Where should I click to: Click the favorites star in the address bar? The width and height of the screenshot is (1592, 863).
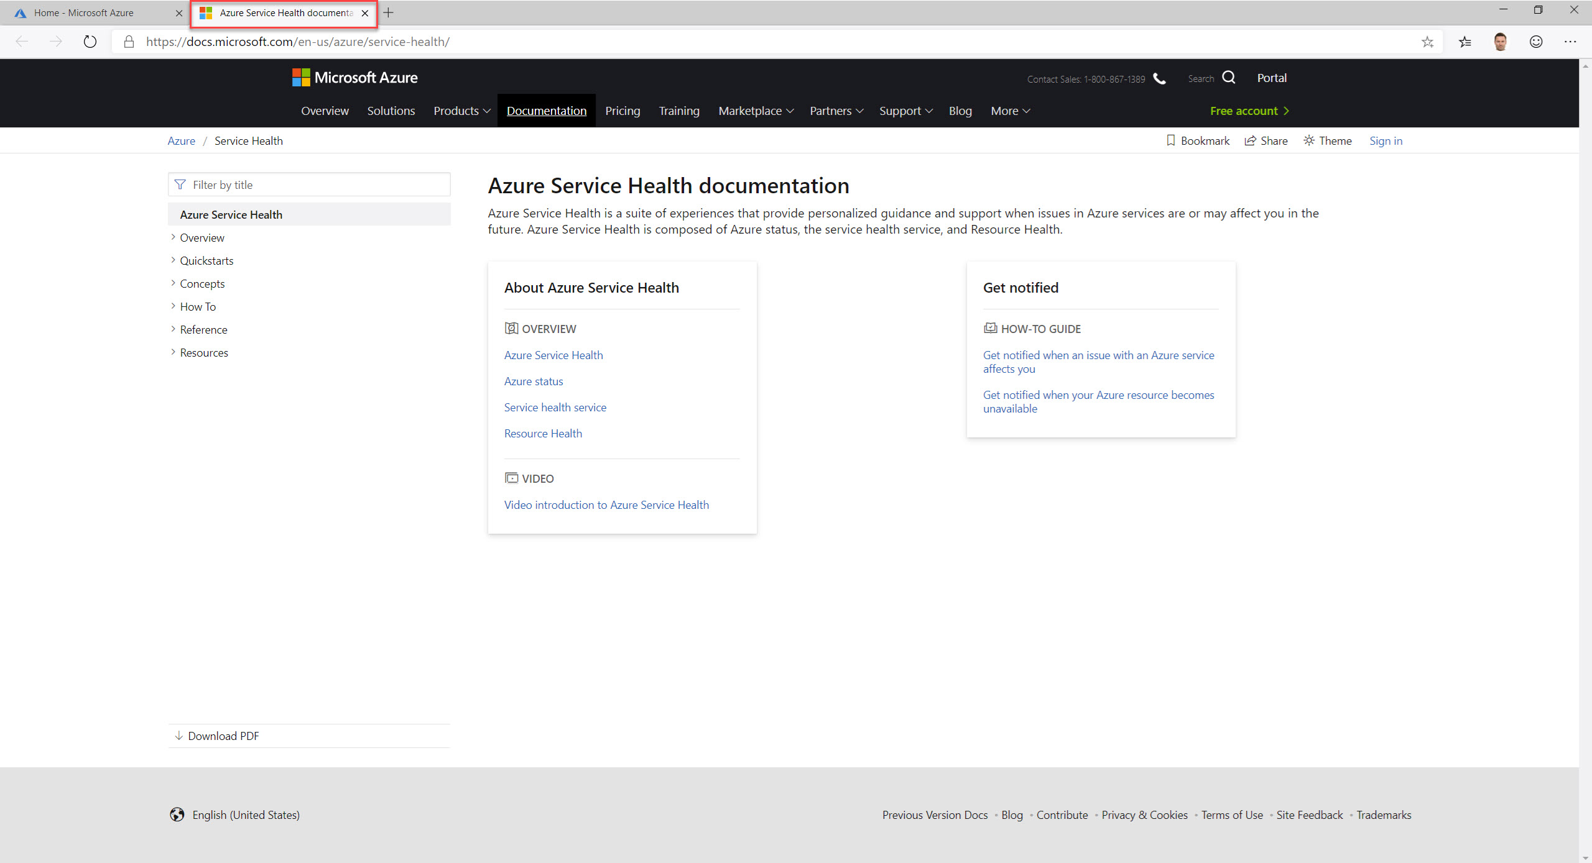[1427, 42]
